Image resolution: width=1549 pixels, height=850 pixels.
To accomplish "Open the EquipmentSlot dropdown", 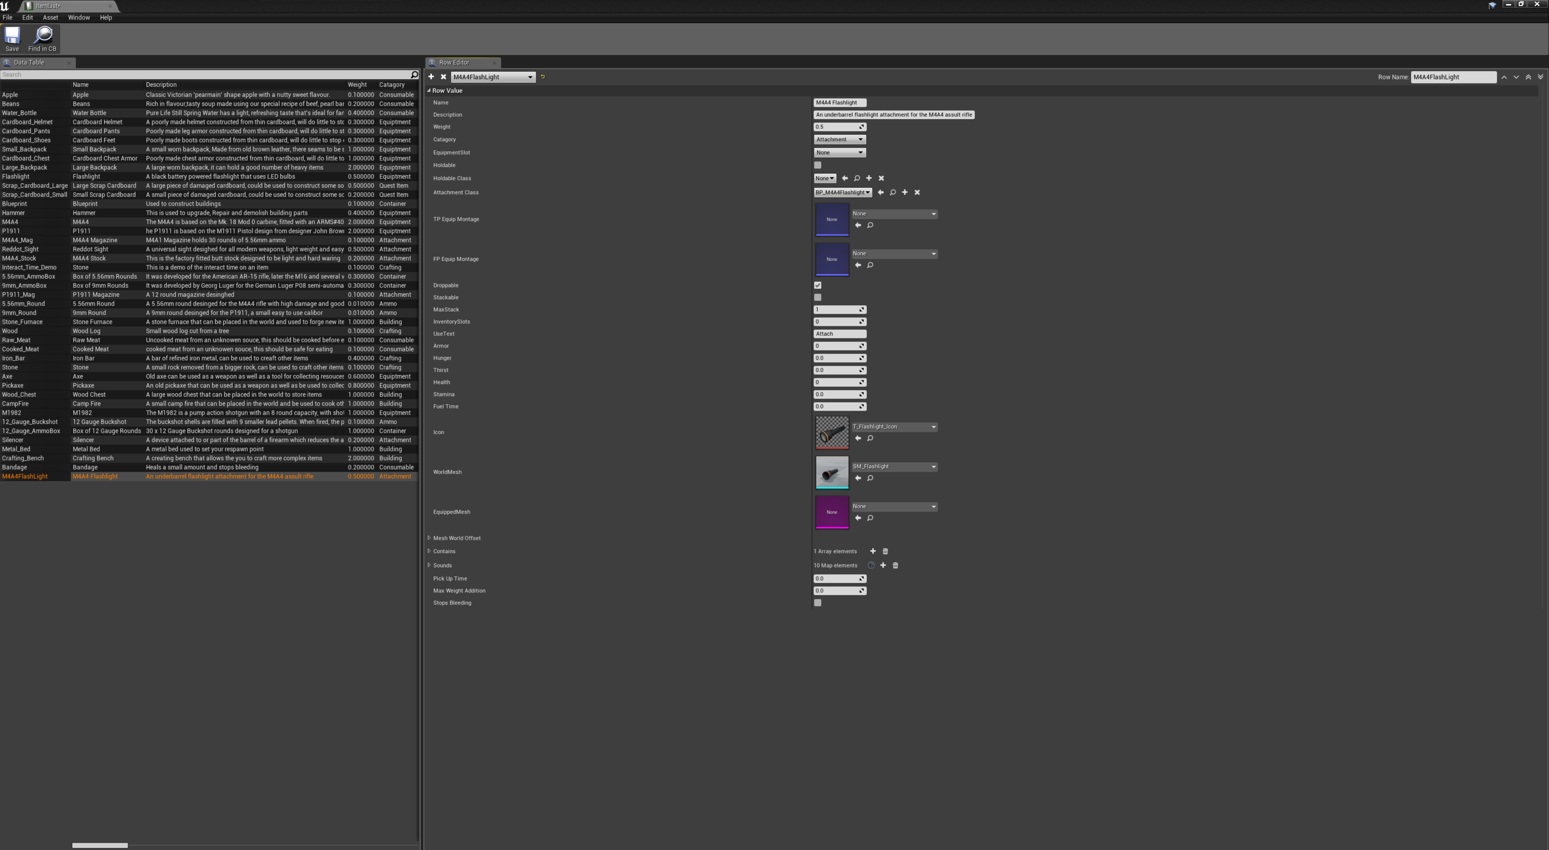I will (x=840, y=153).
